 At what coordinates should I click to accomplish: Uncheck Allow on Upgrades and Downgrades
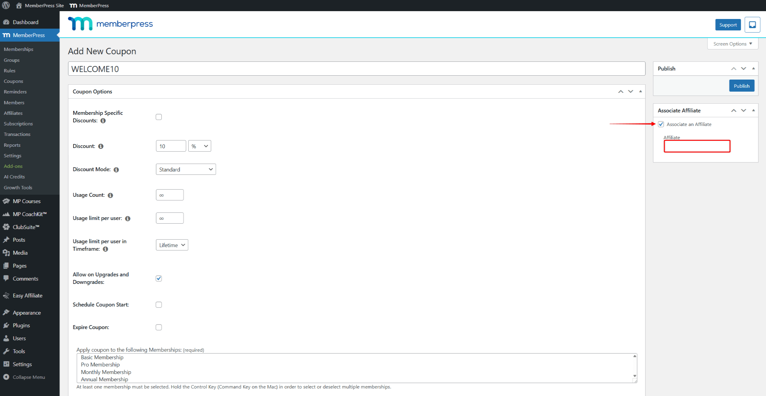pyautogui.click(x=159, y=278)
